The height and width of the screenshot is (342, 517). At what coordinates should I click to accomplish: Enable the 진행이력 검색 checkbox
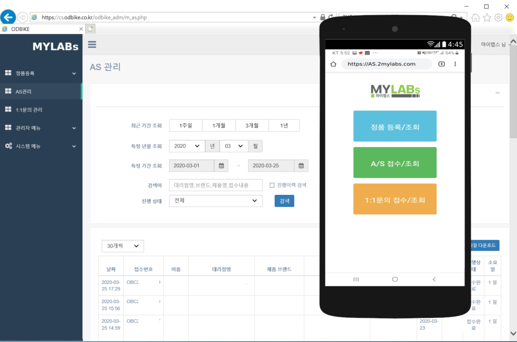[272, 185]
